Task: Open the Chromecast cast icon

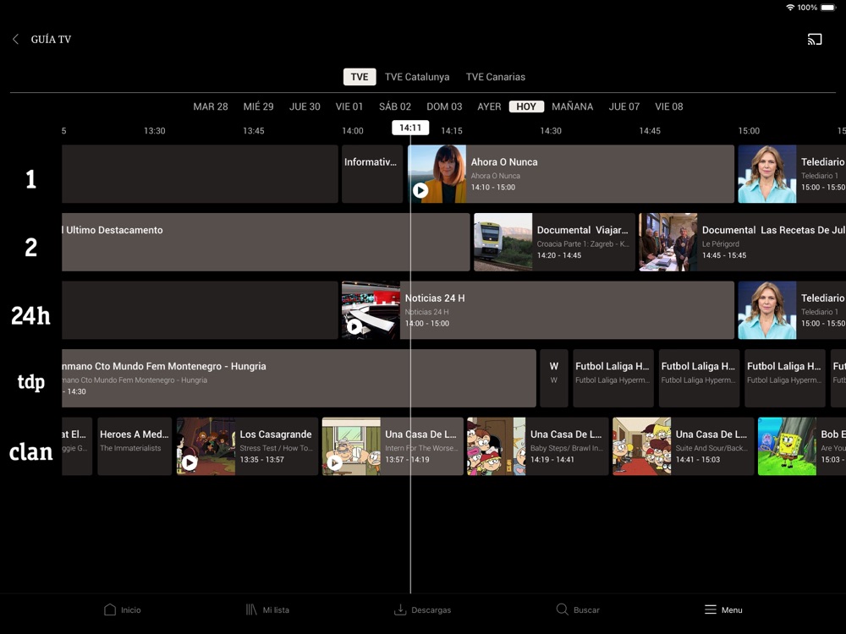Action: pos(814,40)
